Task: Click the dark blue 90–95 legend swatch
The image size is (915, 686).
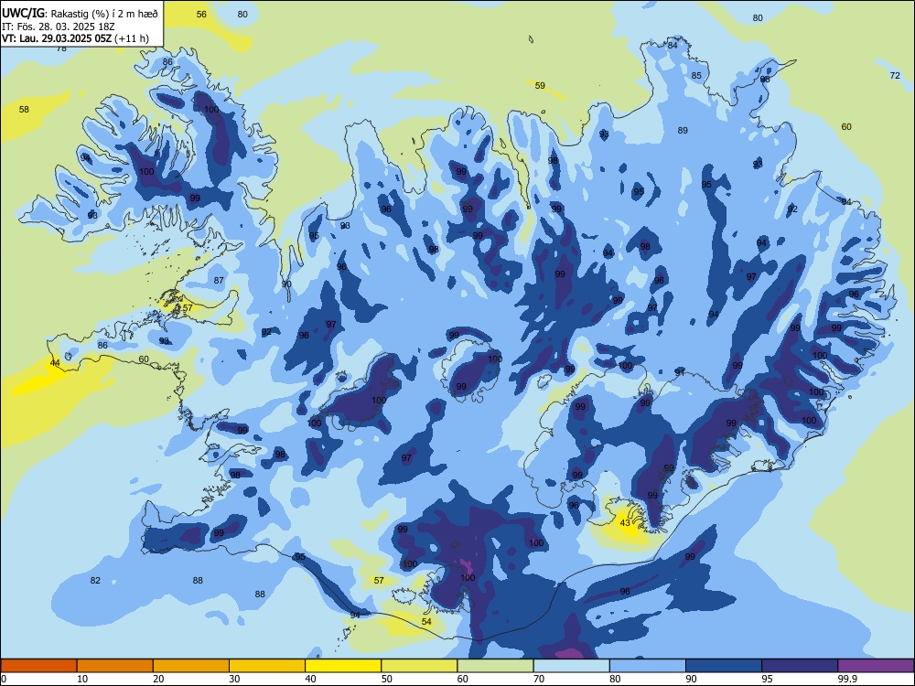Action: coord(724,666)
